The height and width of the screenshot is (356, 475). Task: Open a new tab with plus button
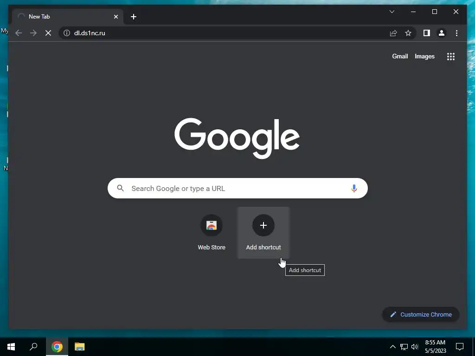click(134, 17)
